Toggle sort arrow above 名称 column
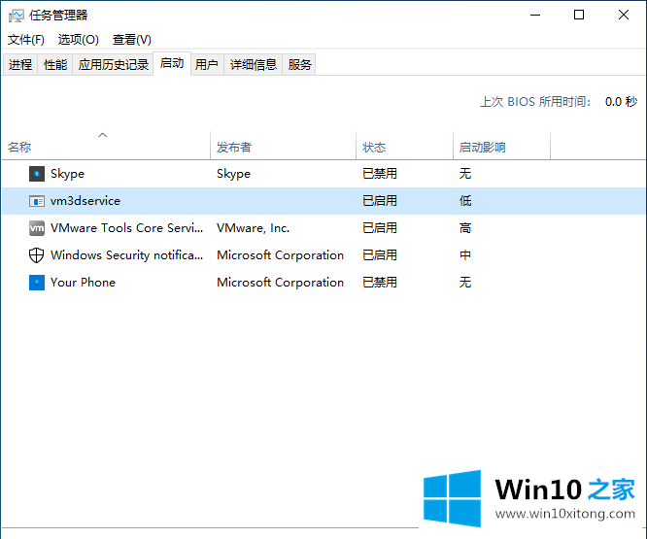 pos(103,135)
